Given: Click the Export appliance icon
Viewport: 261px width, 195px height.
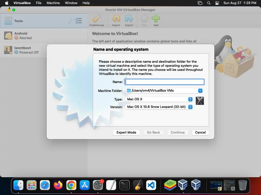Looking at the screenshot, I should [x=129, y=21].
